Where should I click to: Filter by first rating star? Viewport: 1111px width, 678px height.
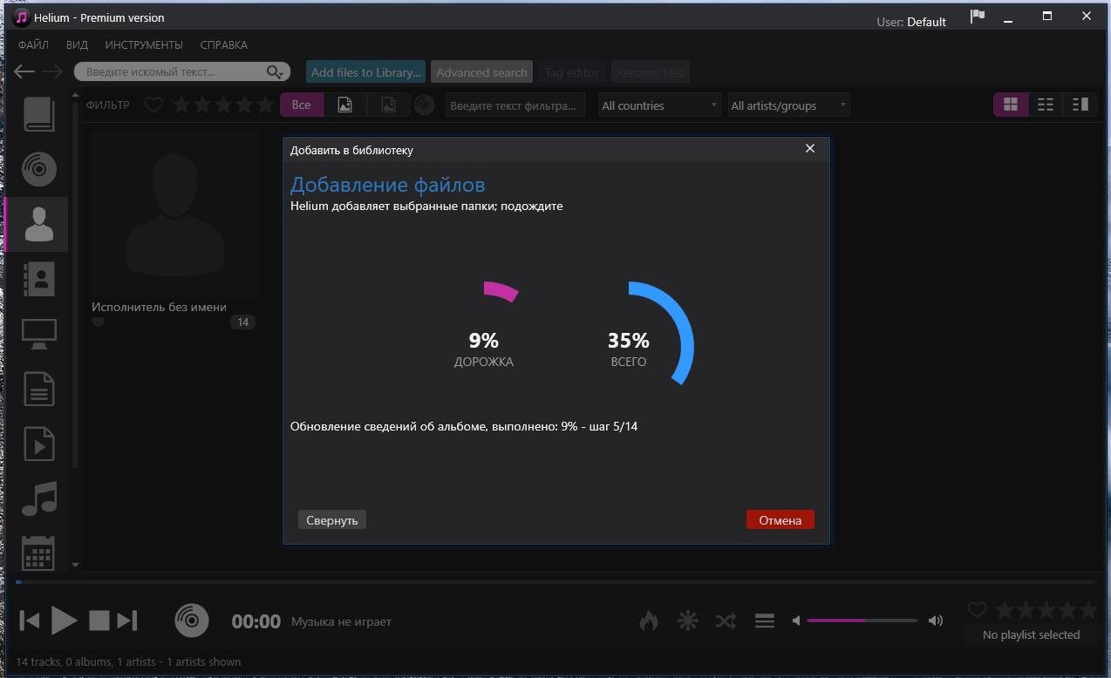tap(181, 105)
